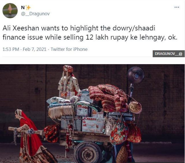This screenshot has width=185, height=163.
Task: Open the @_Dragunov handle link
Action: click(35, 14)
